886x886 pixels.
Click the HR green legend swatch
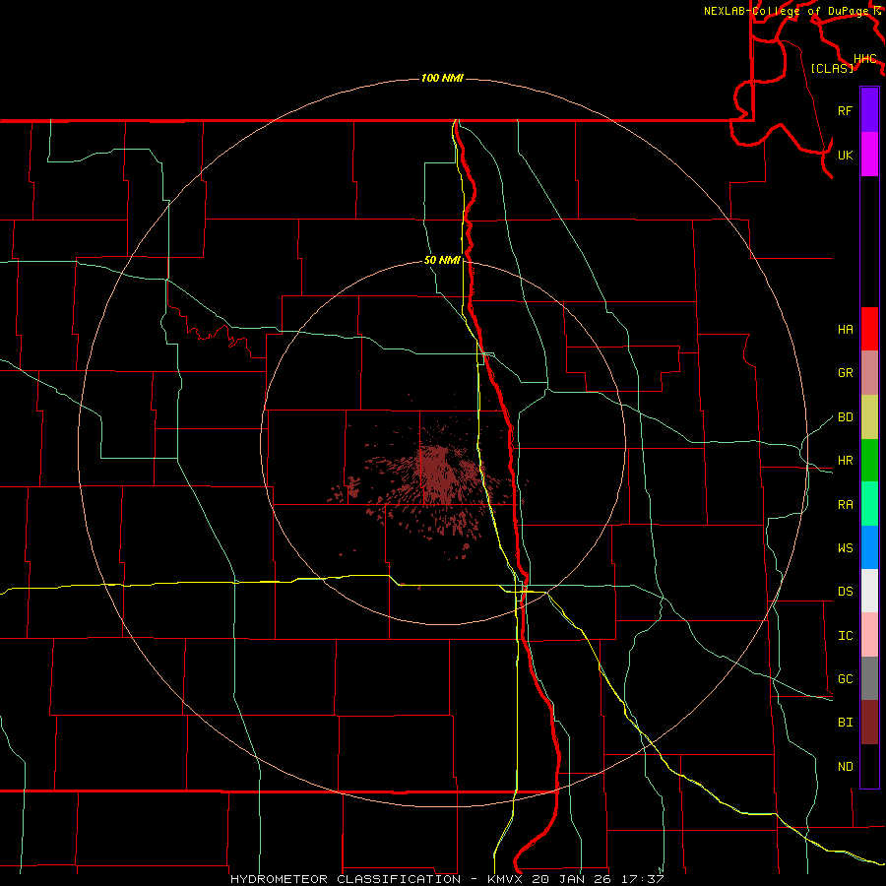click(x=869, y=461)
